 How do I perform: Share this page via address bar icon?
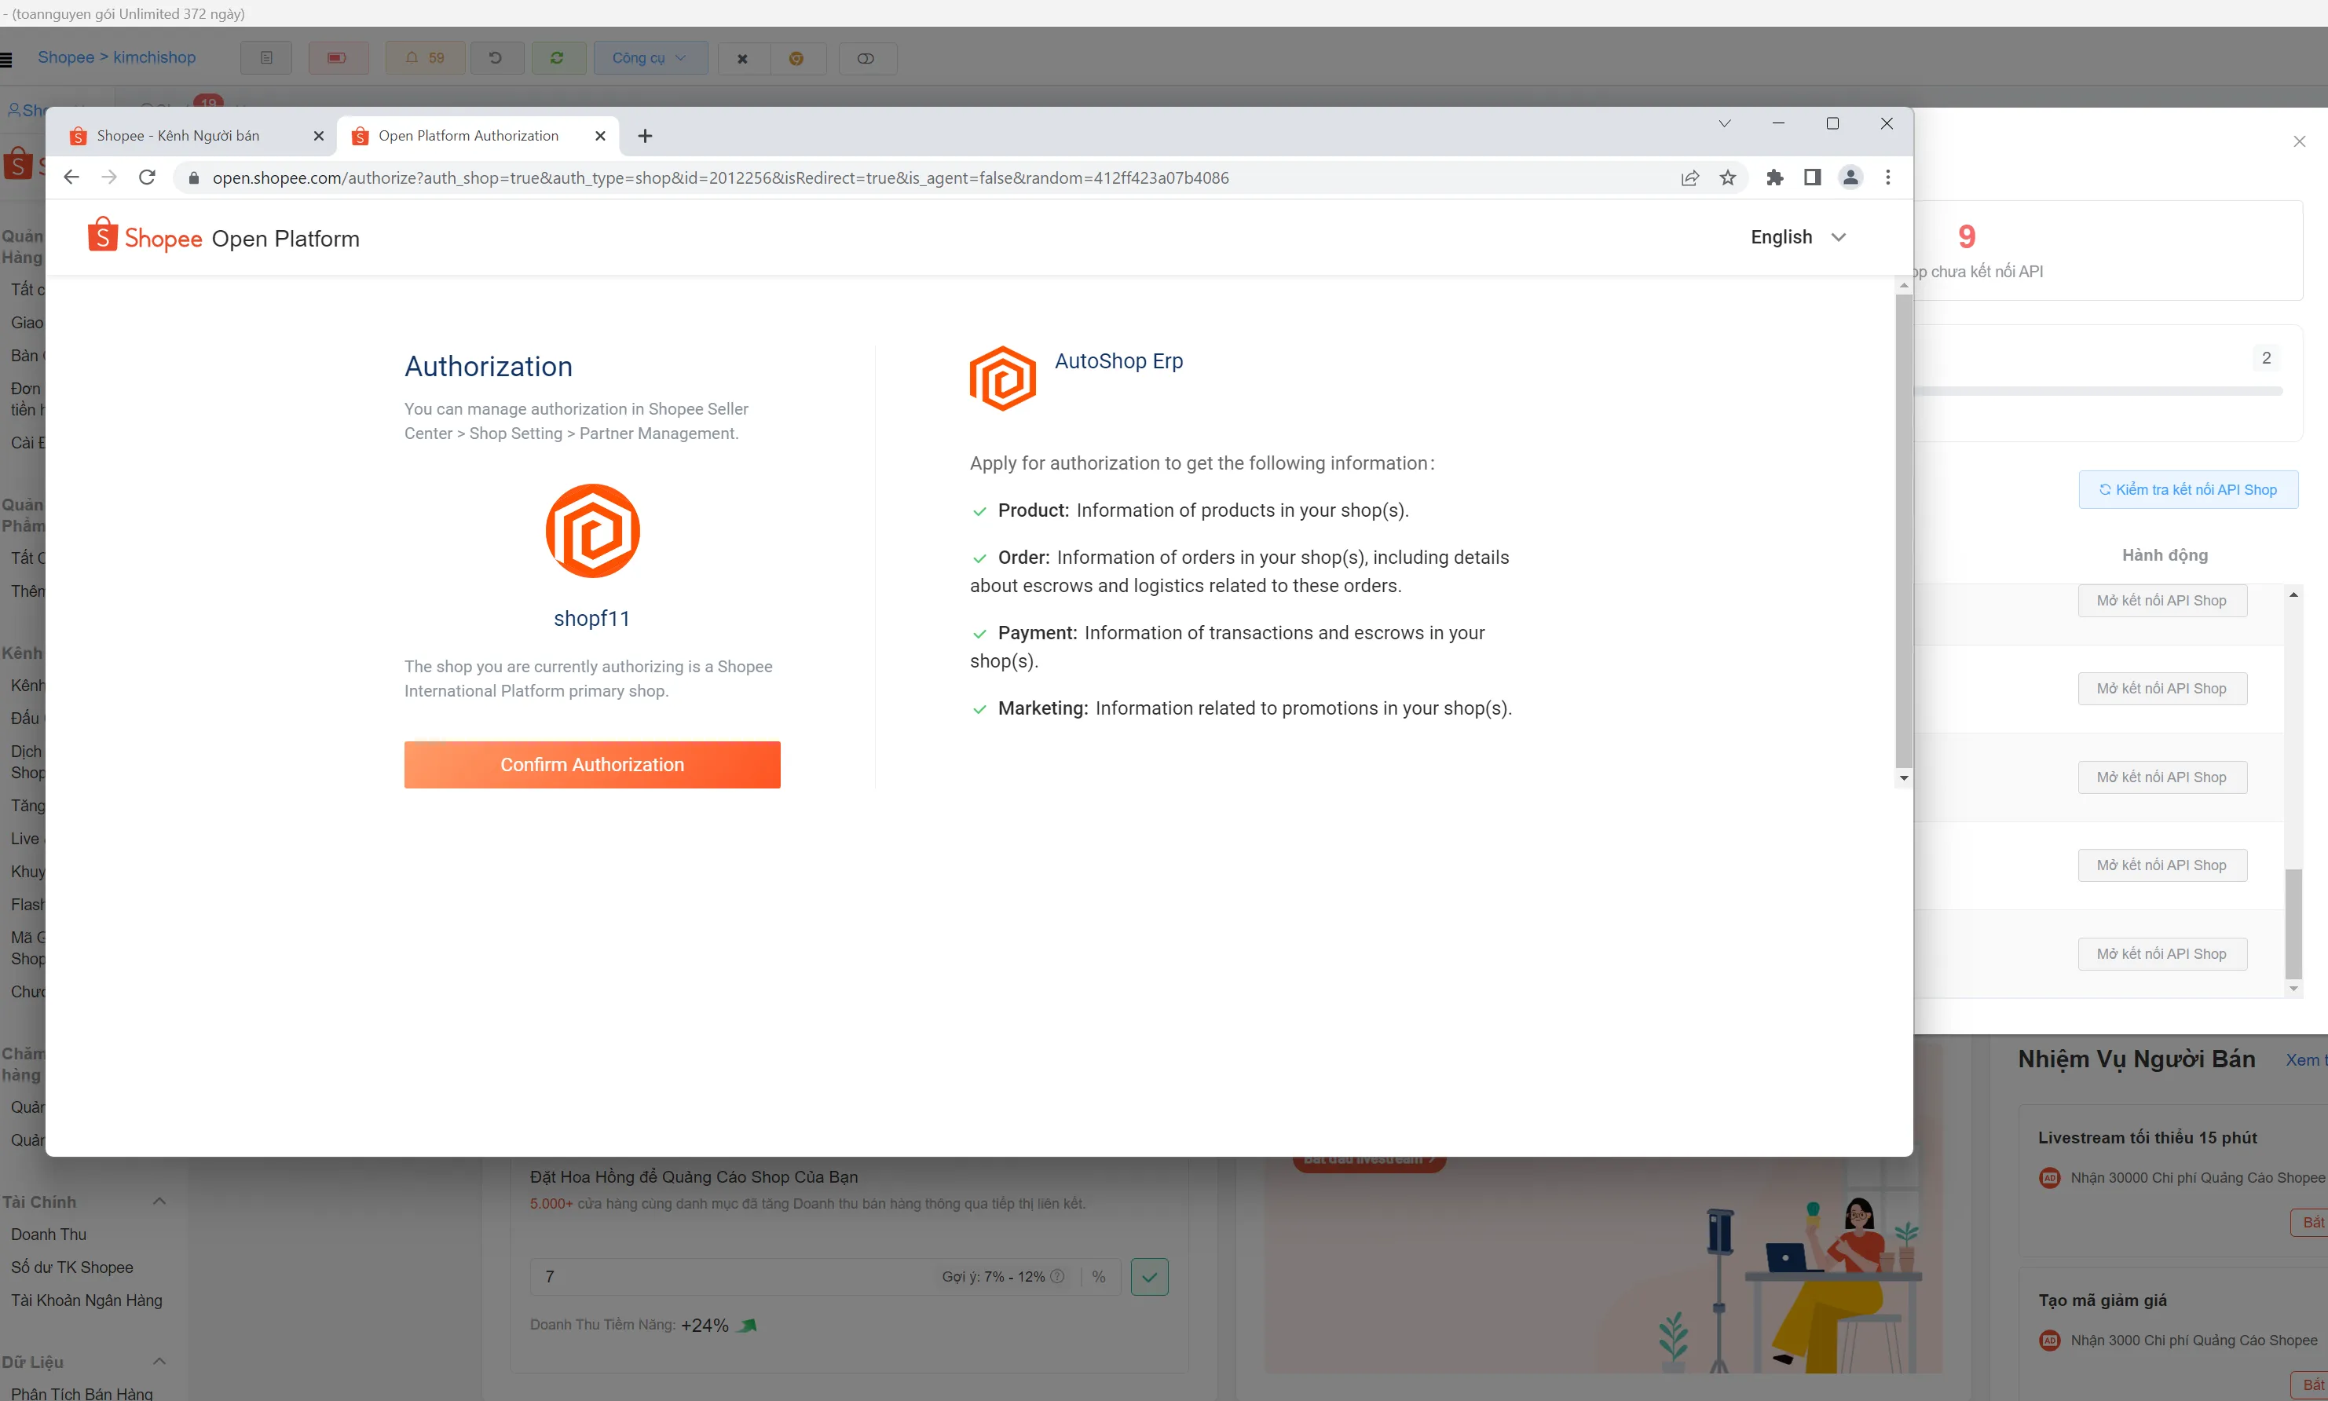1689,177
